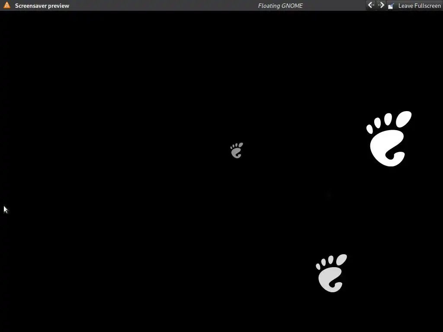Screen dimensions: 443x332
Task: Click the previous screensaver arrow
Action: click(x=371, y=5)
